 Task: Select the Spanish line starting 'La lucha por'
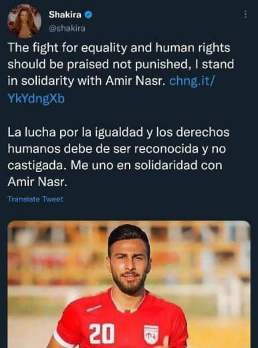pyautogui.click(x=118, y=132)
